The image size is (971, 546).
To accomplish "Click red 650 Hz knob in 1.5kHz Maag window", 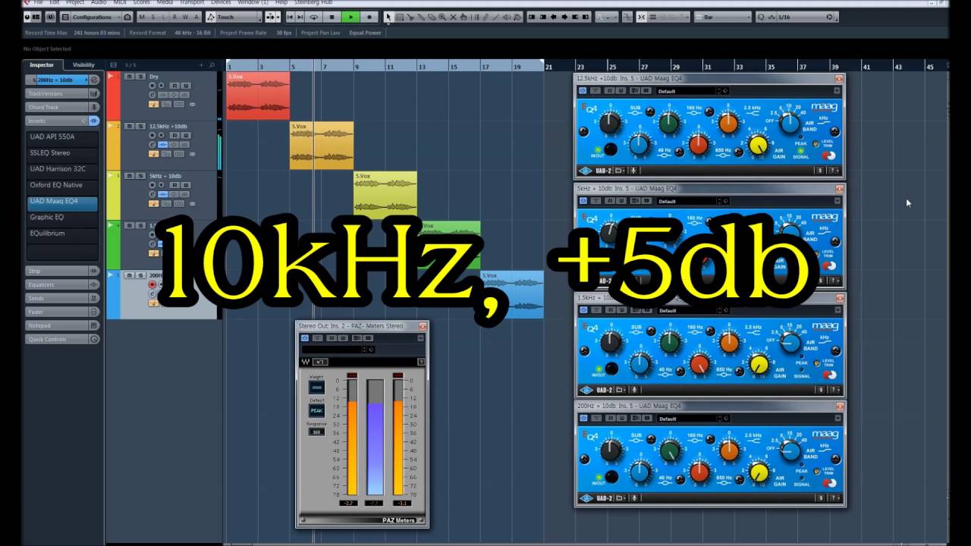I will point(699,366).
